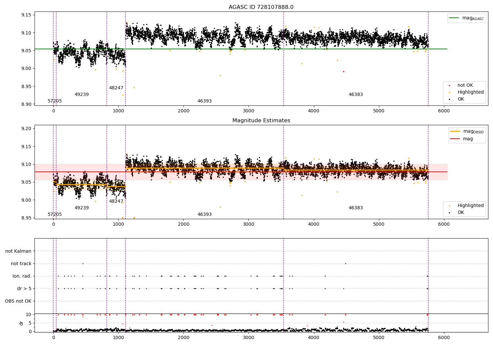Click the 'not Kalman' axis label
This screenshot has width=493, height=345.
18,251
